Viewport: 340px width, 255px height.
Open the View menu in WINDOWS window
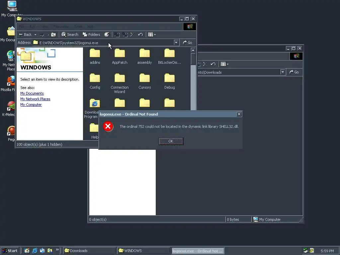pyautogui.click(x=44, y=27)
